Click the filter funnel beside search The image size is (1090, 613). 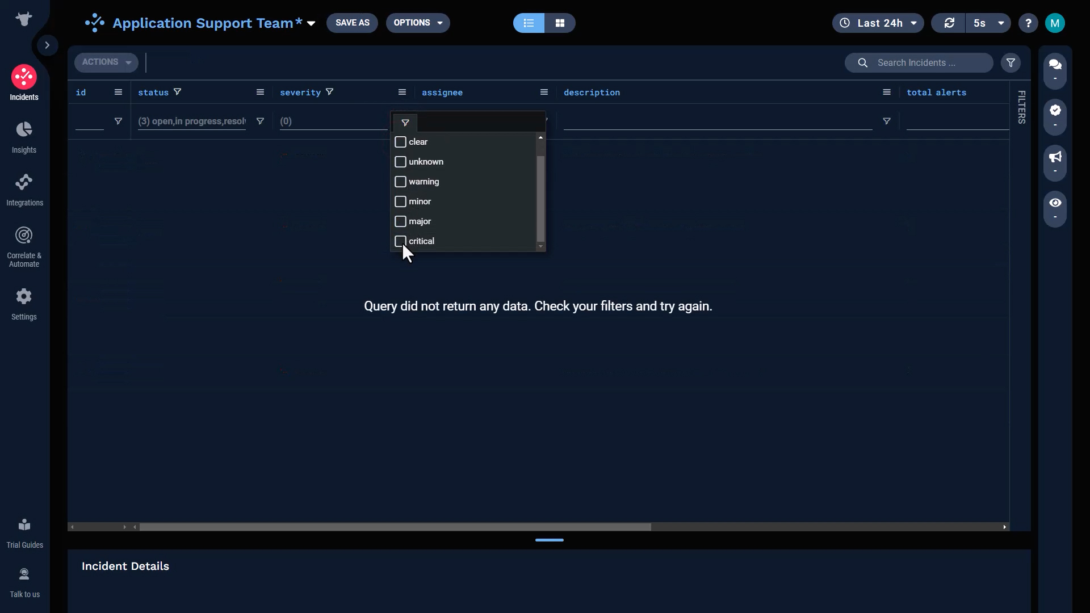click(1011, 62)
